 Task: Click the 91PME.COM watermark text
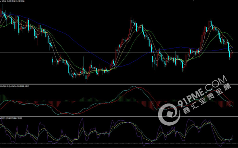point(202,92)
